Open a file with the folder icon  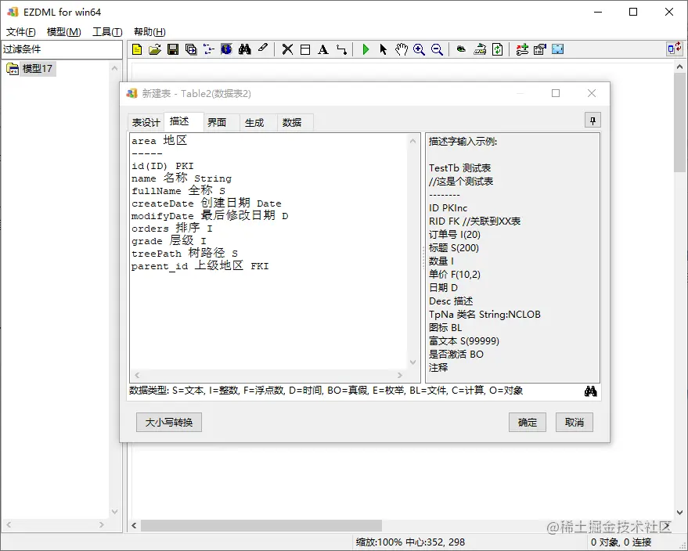coord(154,49)
